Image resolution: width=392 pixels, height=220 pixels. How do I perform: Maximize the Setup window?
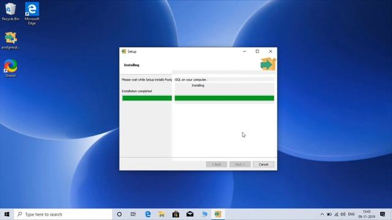[x=257, y=51]
